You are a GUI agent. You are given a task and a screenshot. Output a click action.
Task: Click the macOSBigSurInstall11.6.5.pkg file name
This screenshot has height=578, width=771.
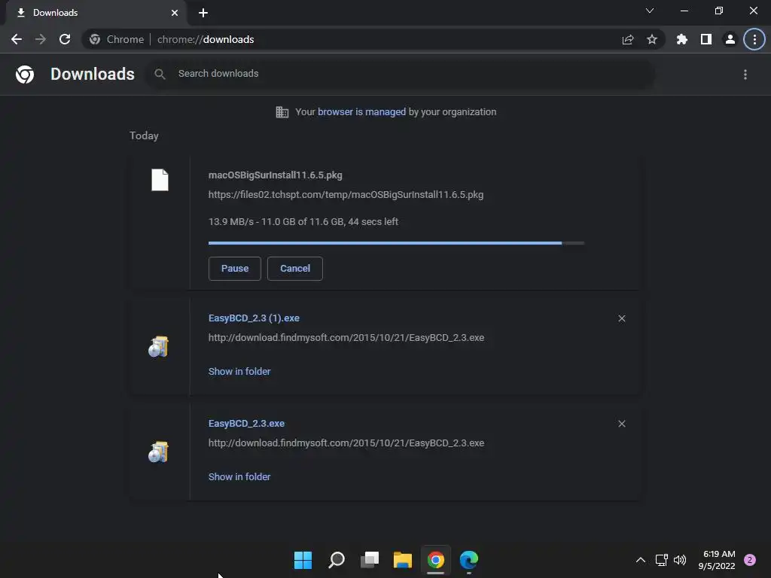point(276,175)
